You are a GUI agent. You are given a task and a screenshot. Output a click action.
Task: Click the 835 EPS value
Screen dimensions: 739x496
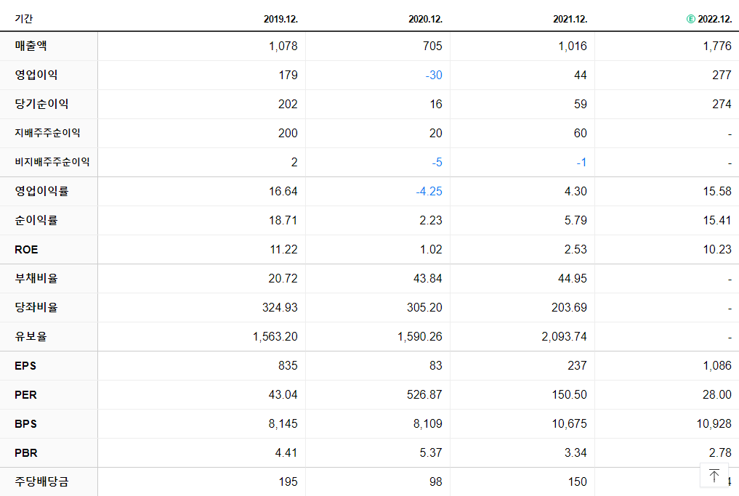pyautogui.click(x=288, y=366)
